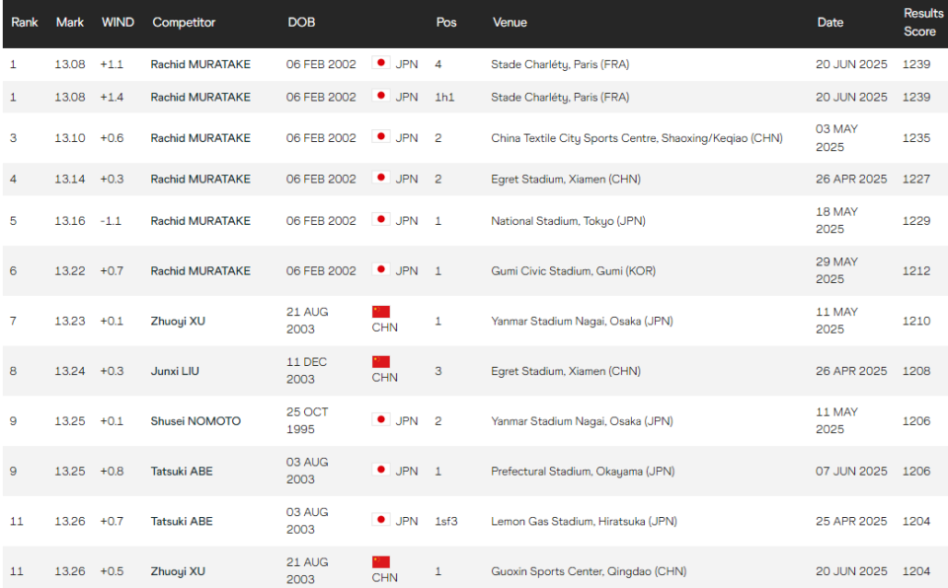Open Rachid MURATAKE in the 13.14 row
The image size is (948, 588).
point(200,179)
